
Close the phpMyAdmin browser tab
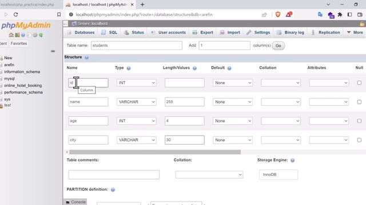[132, 5]
